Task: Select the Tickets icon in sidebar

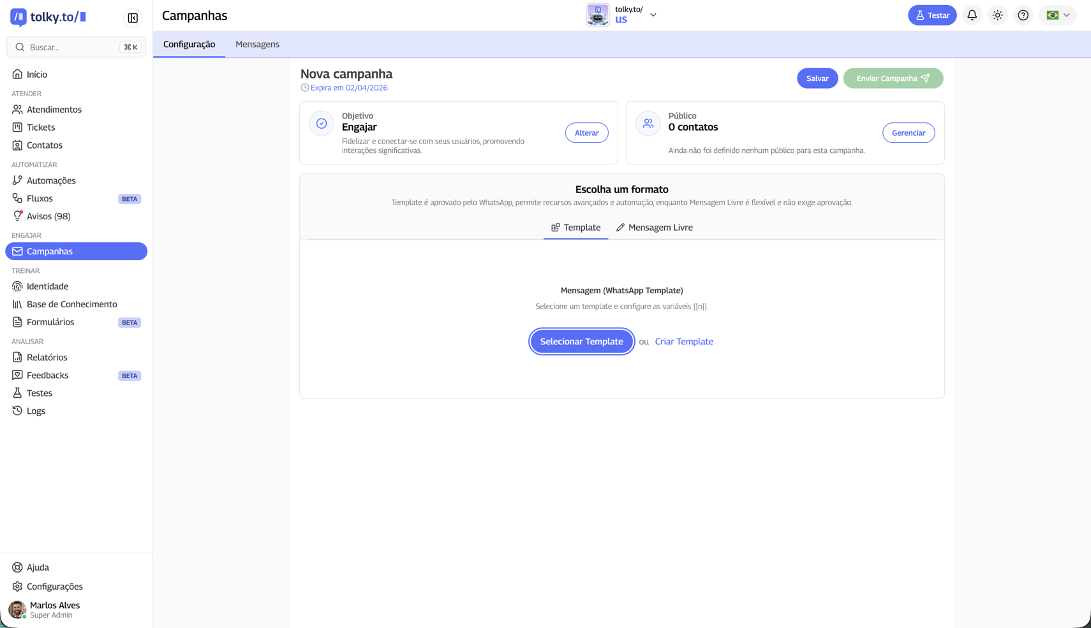Action: coord(18,127)
